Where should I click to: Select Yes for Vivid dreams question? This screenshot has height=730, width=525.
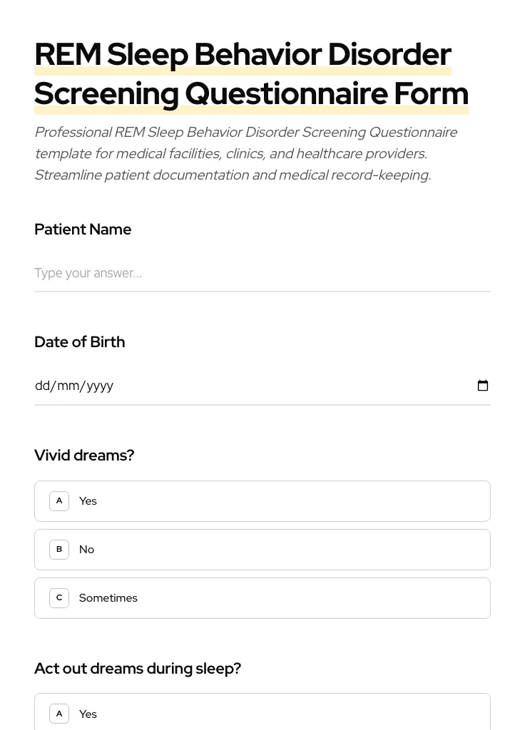[x=88, y=500]
